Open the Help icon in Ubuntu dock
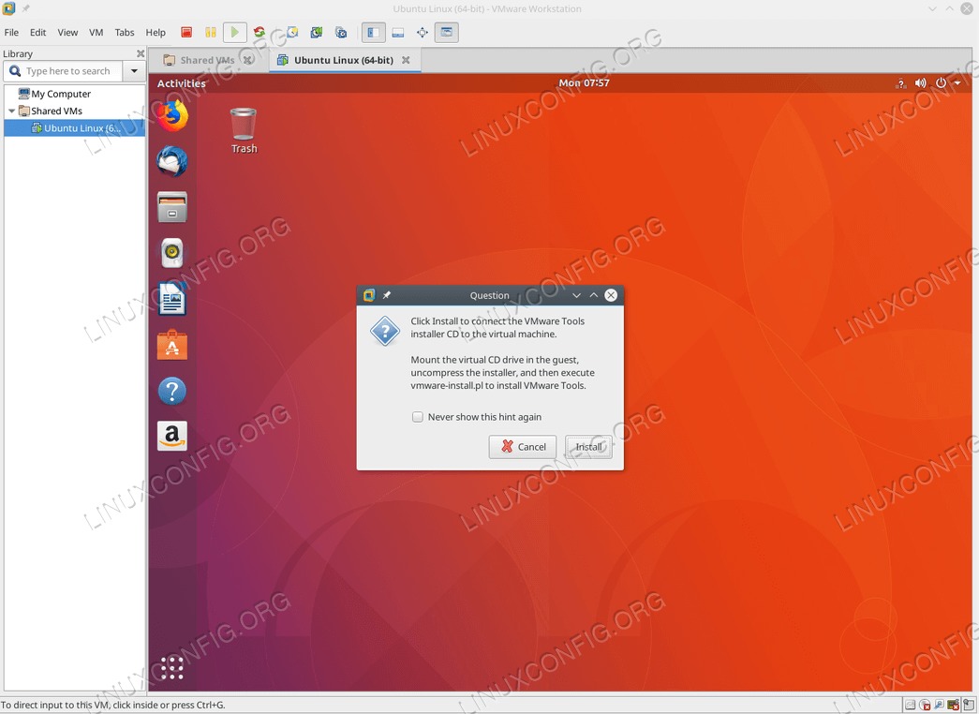 (172, 391)
